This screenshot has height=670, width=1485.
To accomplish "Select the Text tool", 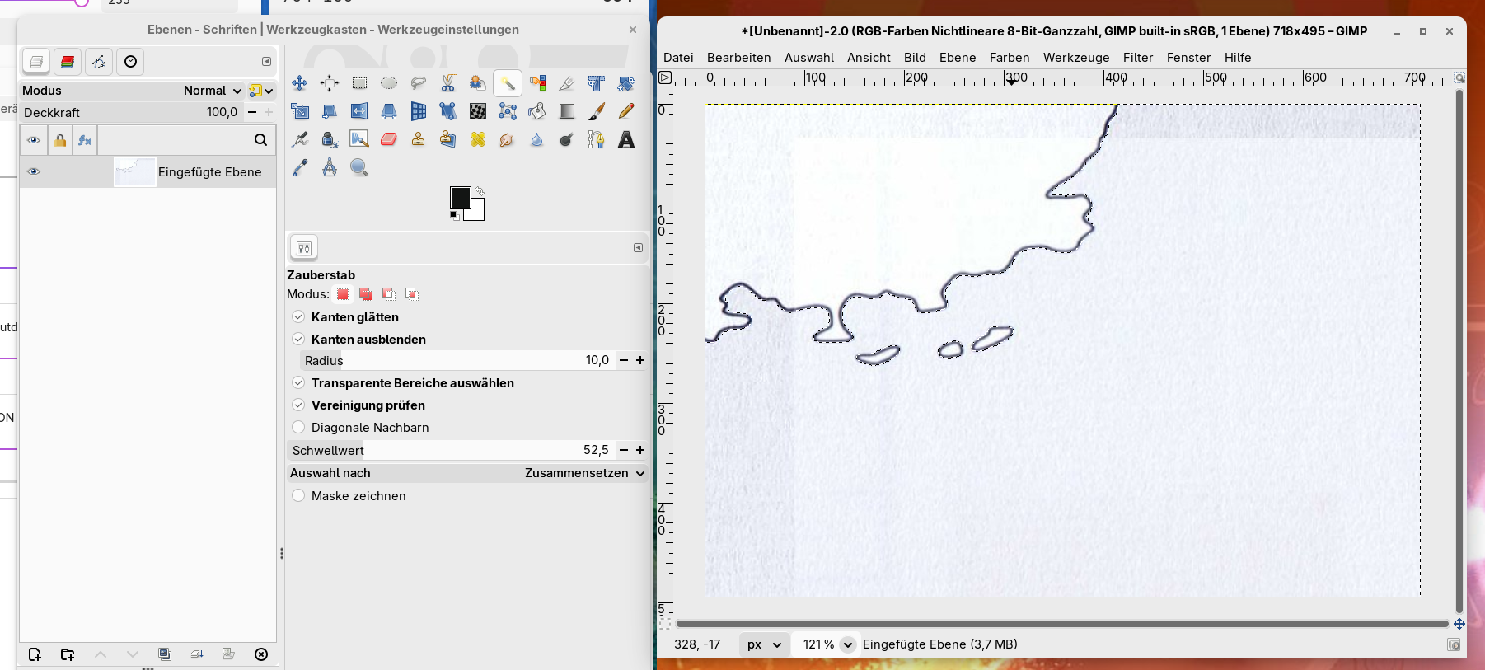I will [x=626, y=139].
